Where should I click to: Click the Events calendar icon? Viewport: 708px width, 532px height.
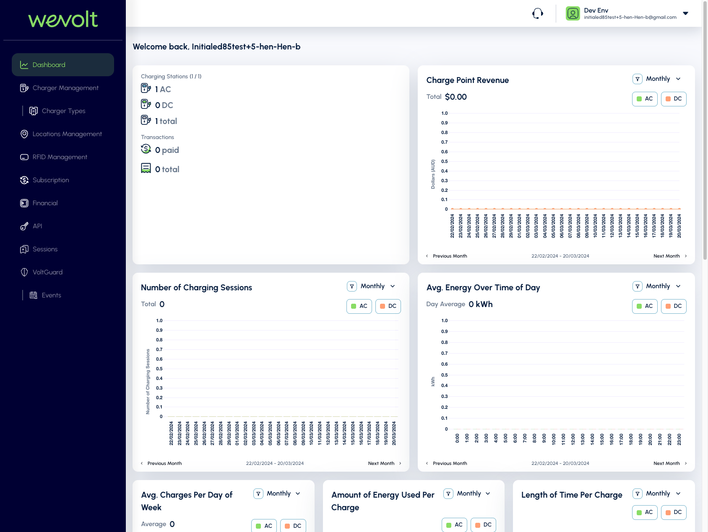pyautogui.click(x=34, y=295)
